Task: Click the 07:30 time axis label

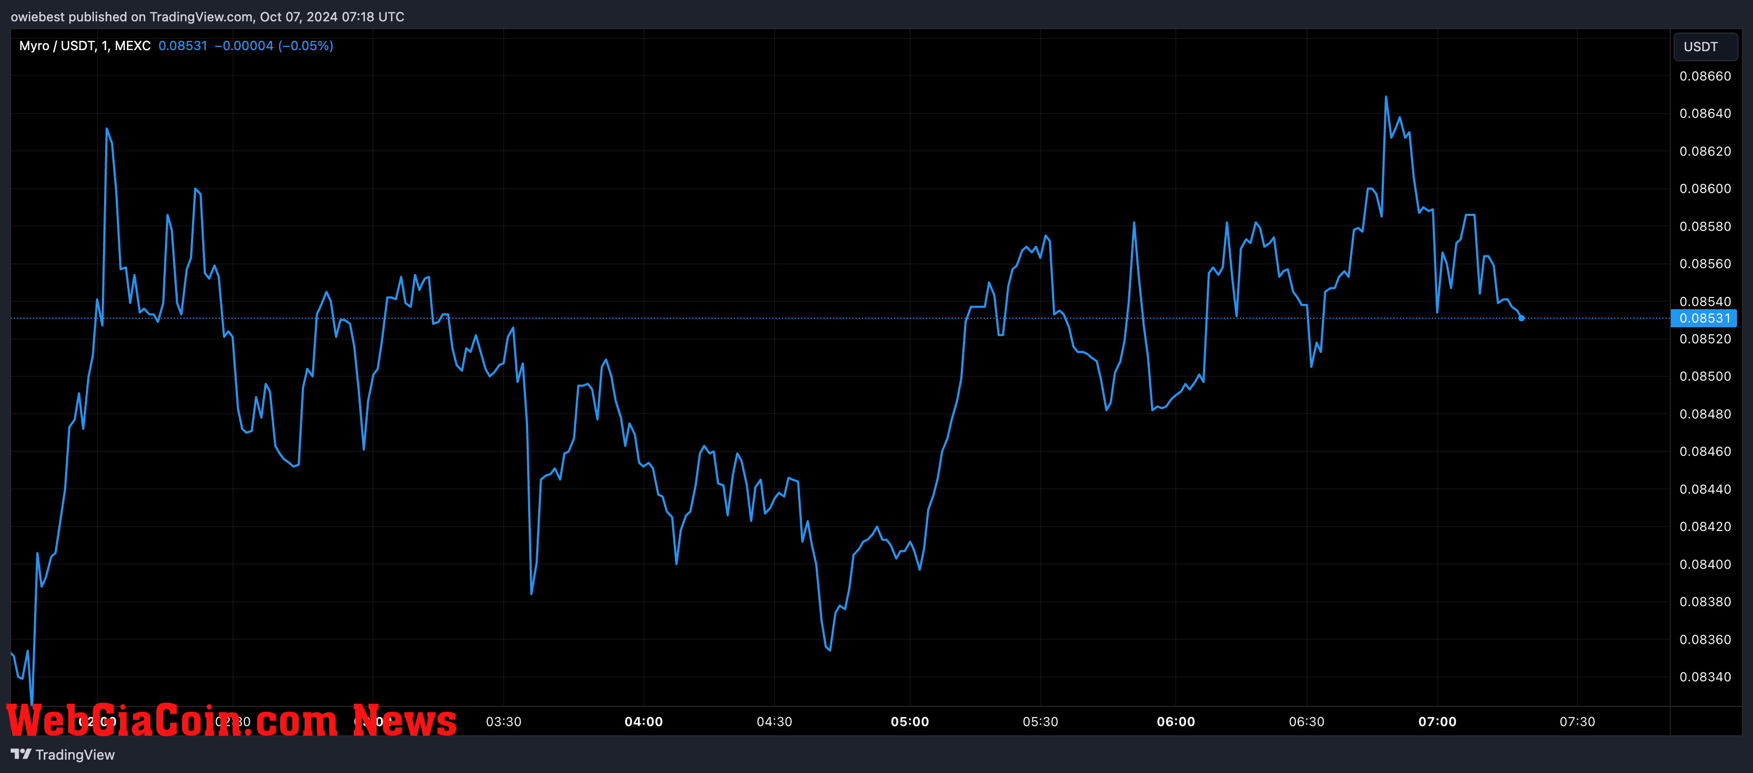Action: (1577, 721)
